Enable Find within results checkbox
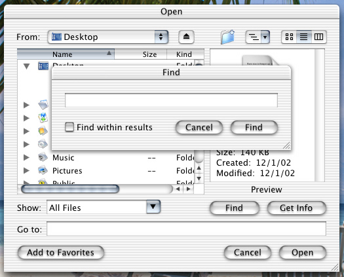 (69, 127)
